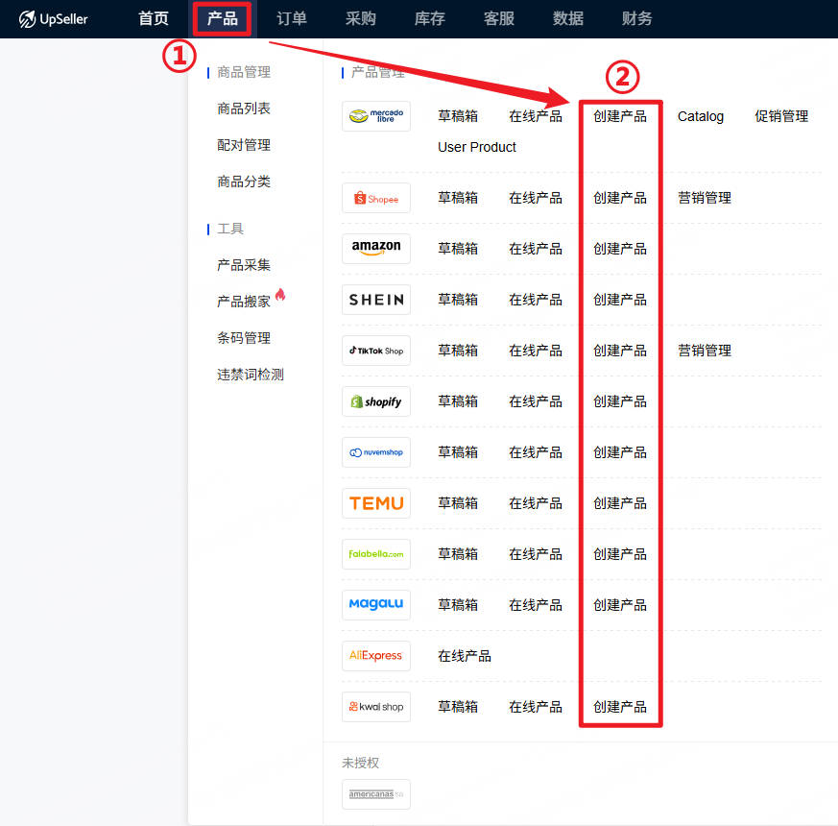Open 产品搬家 tool
Viewport: 838px width, 826px height.
coord(244,302)
